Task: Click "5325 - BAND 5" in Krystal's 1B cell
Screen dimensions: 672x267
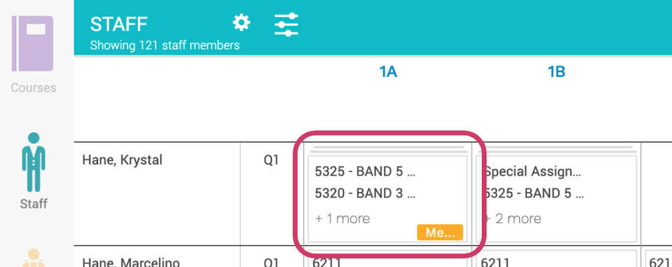Action: tap(535, 194)
